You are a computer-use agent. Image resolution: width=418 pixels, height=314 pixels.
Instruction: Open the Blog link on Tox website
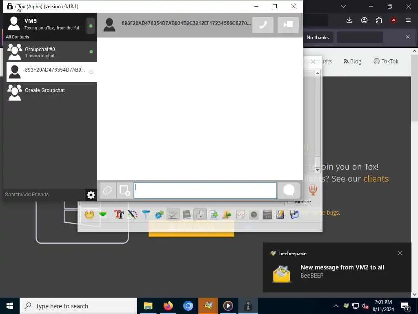[x=352, y=61]
